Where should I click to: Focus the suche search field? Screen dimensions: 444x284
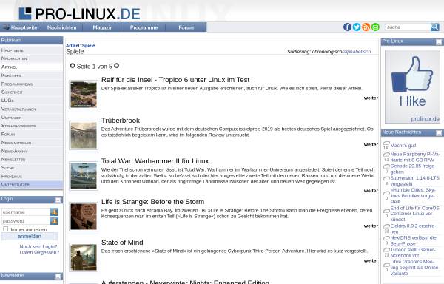pyautogui.click(x=408, y=27)
